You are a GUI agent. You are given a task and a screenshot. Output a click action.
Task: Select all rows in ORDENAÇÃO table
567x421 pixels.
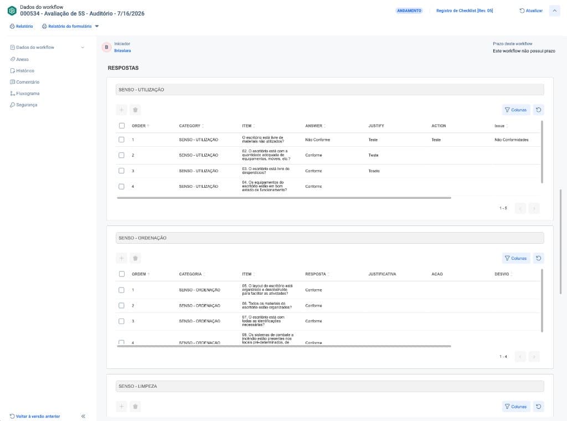pyautogui.click(x=122, y=274)
